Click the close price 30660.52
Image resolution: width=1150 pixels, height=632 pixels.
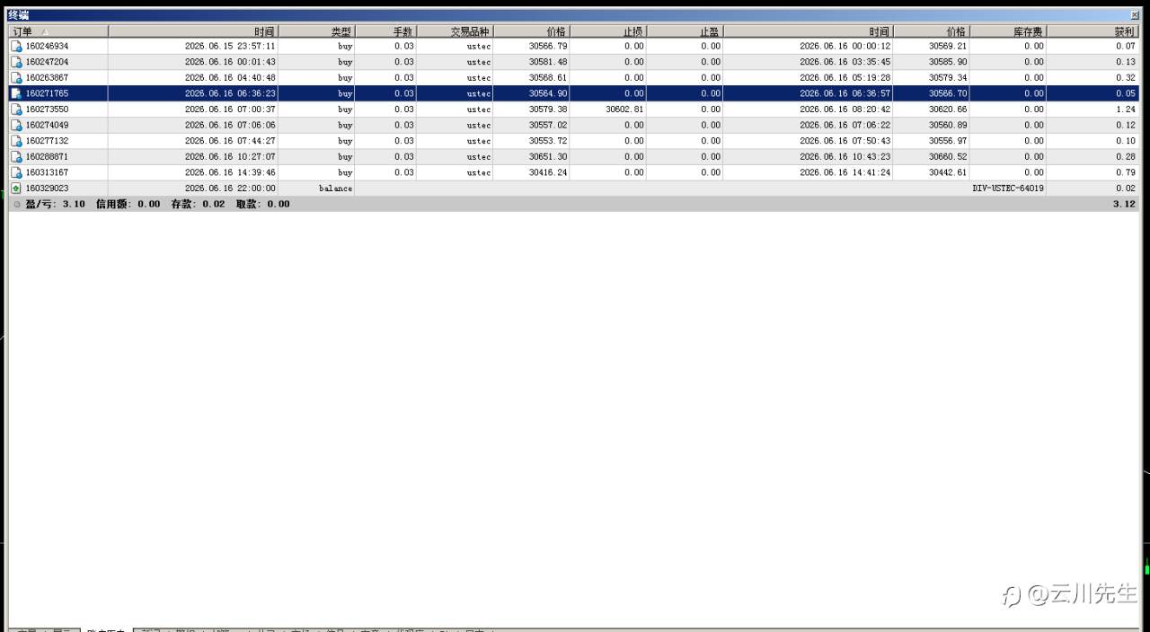[x=949, y=156]
